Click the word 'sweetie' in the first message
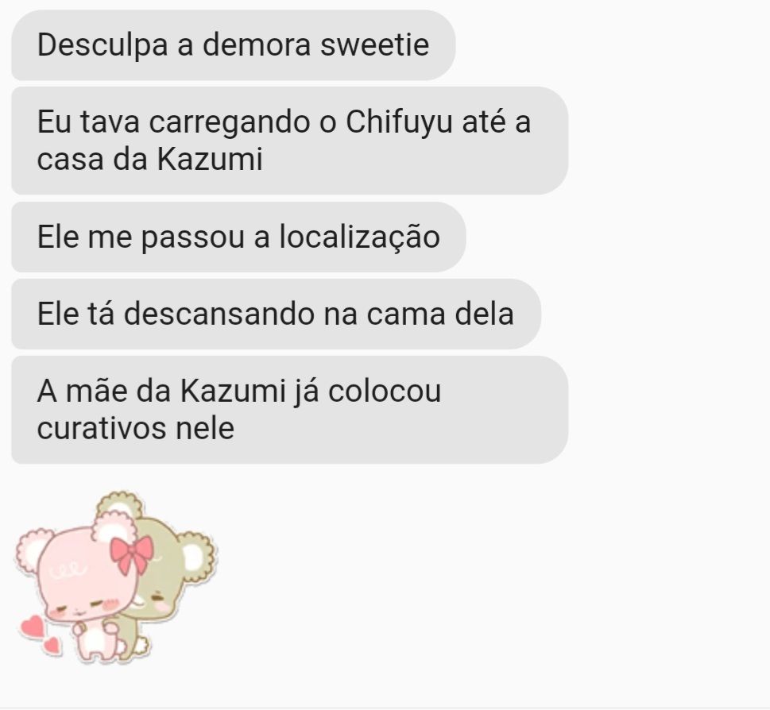770x710 pixels. click(375, 44)
